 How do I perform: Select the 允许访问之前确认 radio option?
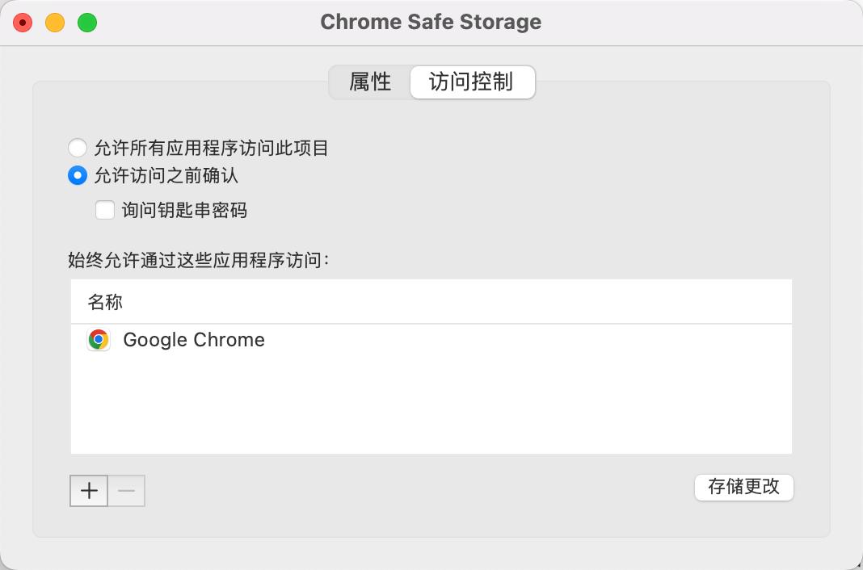[78, 175]
